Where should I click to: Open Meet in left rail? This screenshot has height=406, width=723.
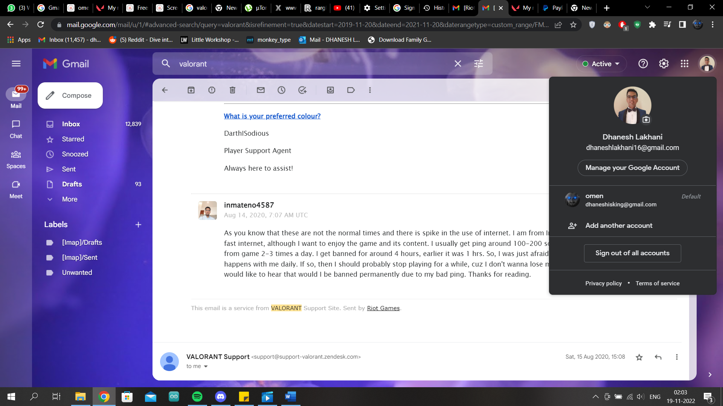16,189
